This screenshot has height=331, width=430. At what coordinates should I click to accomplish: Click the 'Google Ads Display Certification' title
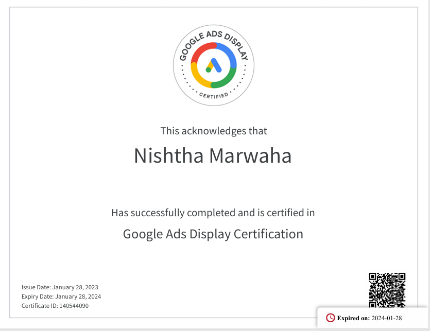(x=213, y=234)
